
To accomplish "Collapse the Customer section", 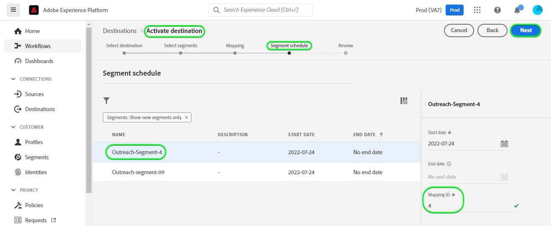I will 13,127.
